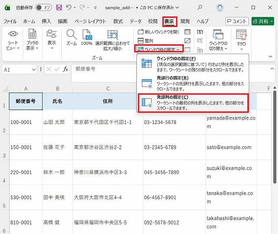Click cell containing 山田 太郎
Viewport: 278px width, 234px height.
[x=57, y=122]
